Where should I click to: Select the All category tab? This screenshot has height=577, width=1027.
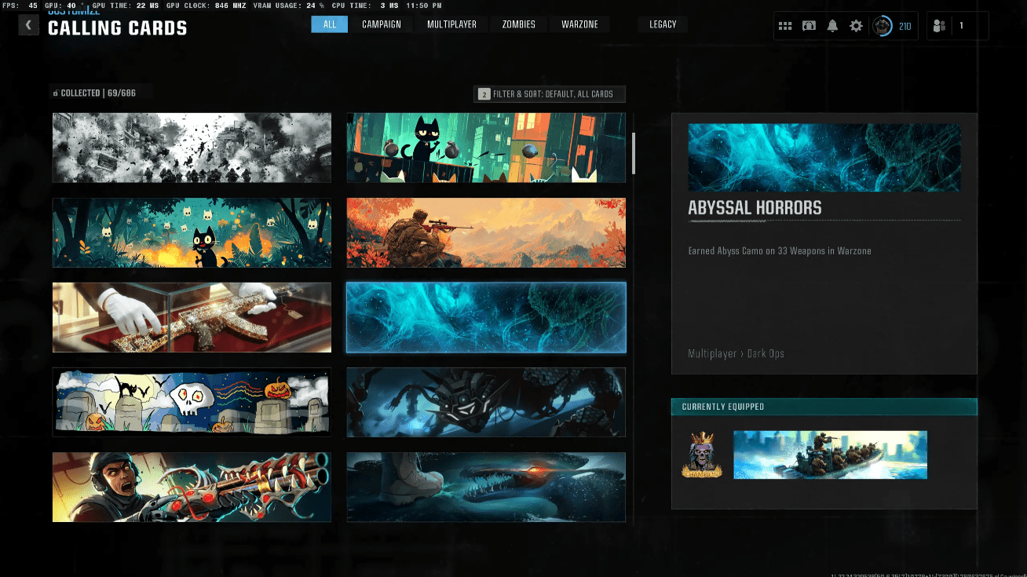tap(330, 24)
